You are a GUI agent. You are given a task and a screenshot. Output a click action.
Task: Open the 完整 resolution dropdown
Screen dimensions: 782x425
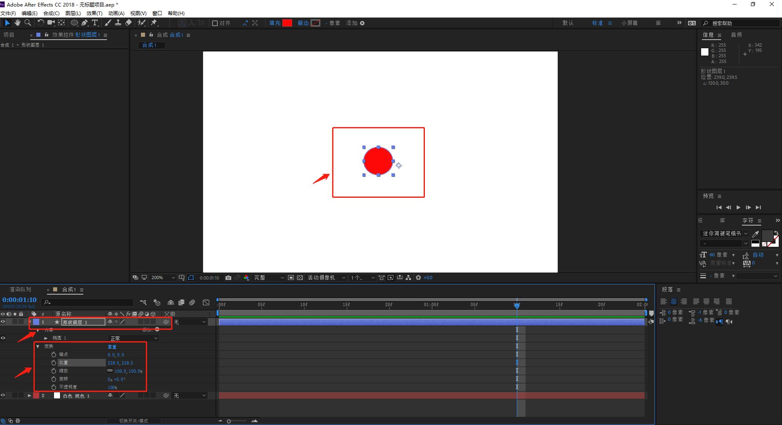tap(269, 278)
